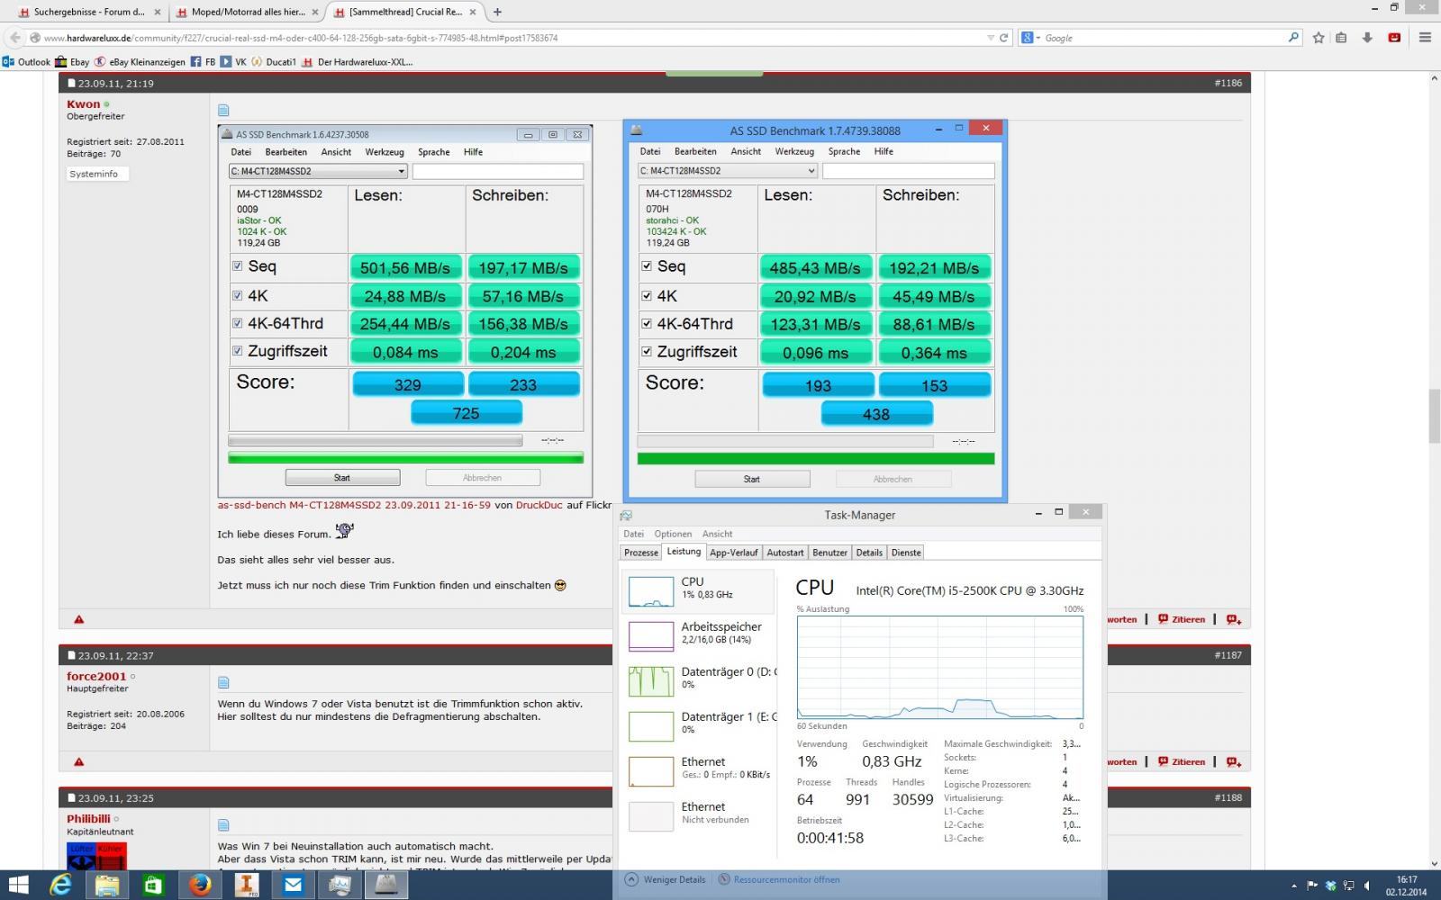Uncheck the 4K test in AS SSD 1.7
The width and height of the screenshot is (1441, 900).
click(647, 295)
